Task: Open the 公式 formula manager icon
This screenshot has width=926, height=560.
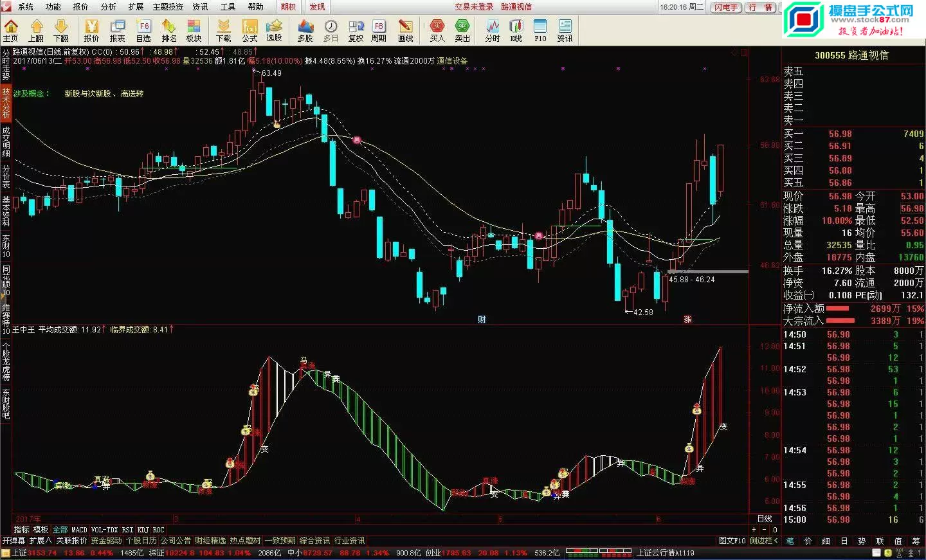Action: pos(250,30)
